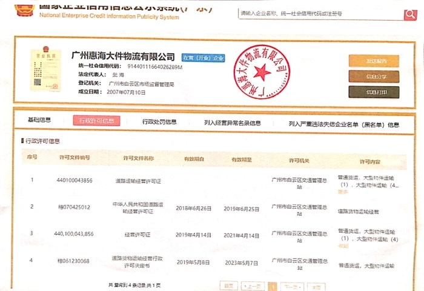The height and width of the screenshot is (291, 424).
Task: Click permit number 穗061230068
Action: click(x=73, y=261)
